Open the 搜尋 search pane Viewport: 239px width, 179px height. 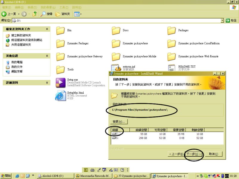47,14
